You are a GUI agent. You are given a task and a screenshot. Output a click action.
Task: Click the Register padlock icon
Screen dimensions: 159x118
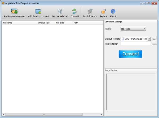104,11
